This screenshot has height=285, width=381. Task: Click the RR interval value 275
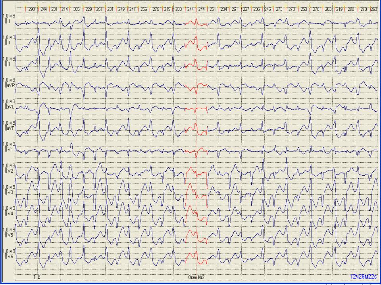click(156, 9)
